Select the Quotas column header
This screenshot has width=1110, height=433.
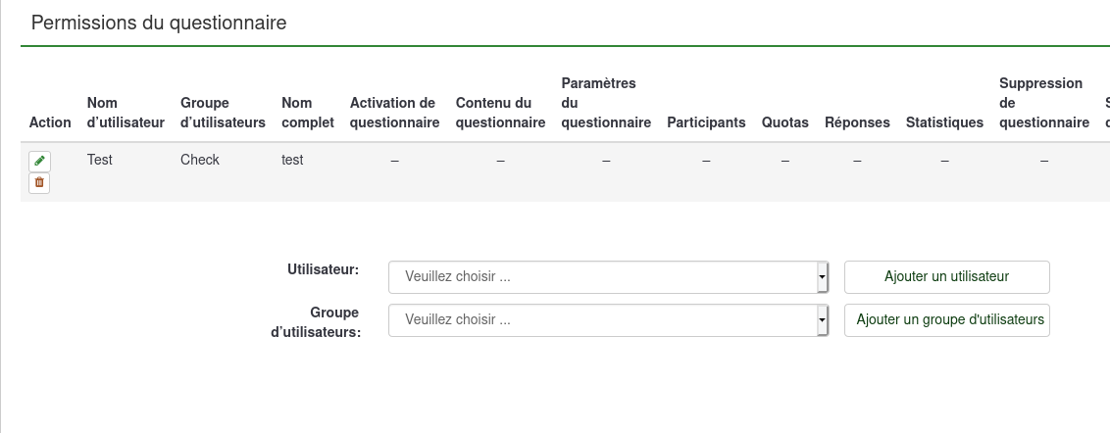pos(784,122)
